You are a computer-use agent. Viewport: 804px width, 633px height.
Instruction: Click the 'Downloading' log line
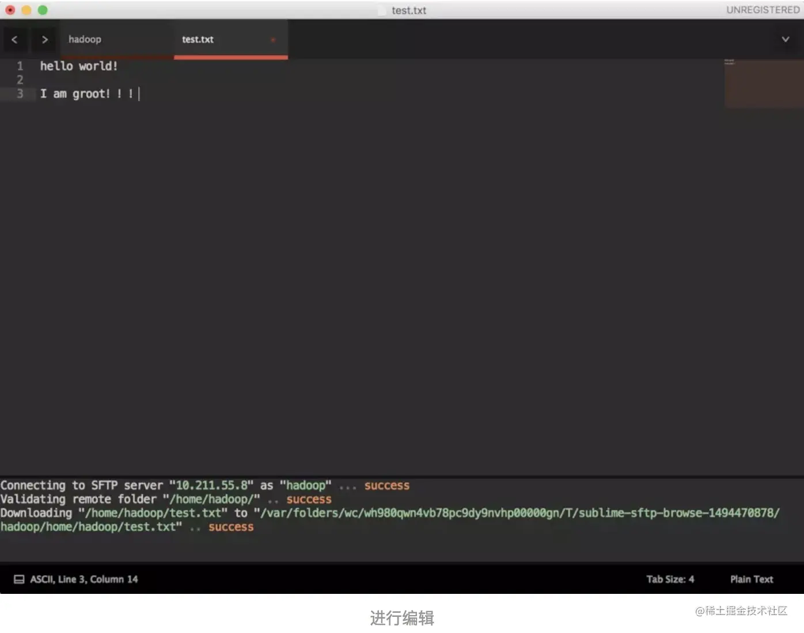coord(390,520)
